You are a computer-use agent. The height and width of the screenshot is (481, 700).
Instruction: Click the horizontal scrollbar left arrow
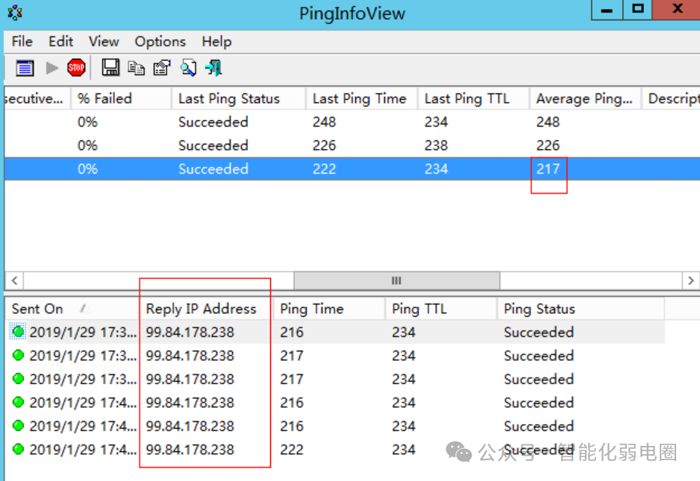(x=14, y=280)
